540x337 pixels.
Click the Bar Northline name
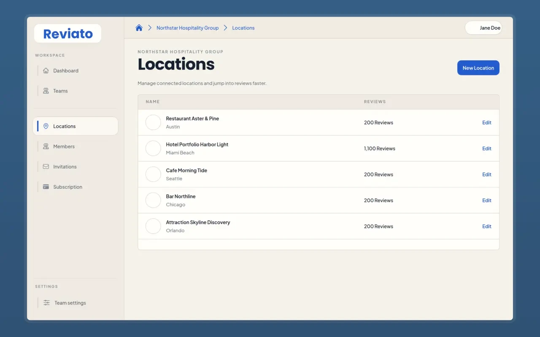point(181,196)
